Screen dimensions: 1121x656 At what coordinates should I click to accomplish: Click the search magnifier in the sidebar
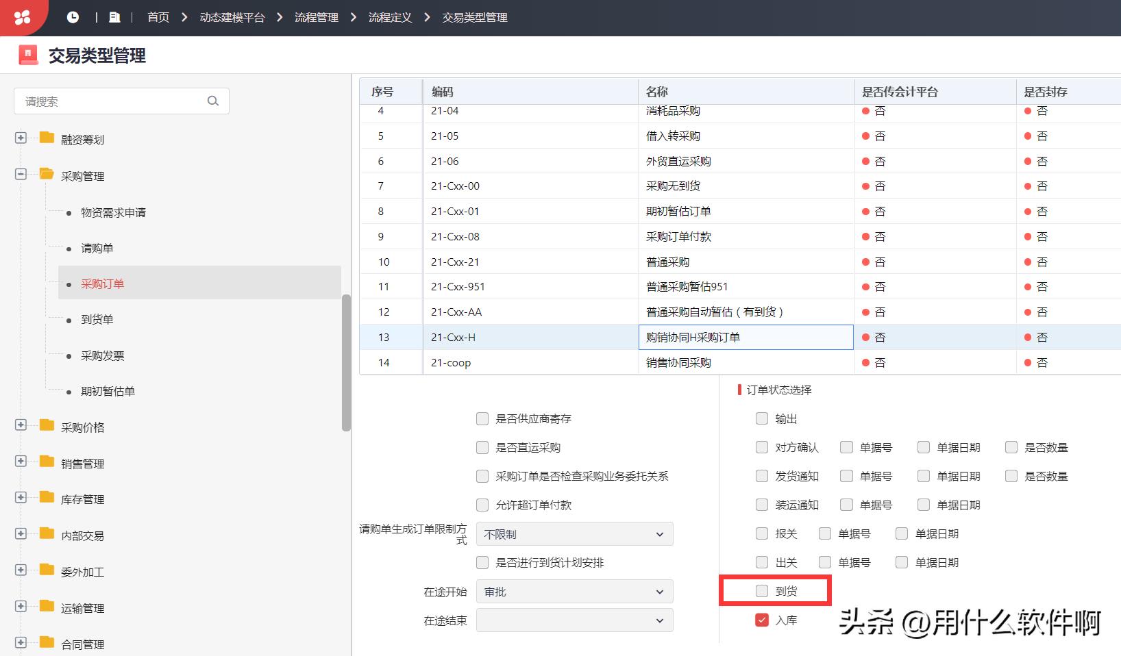coord(213,101)
